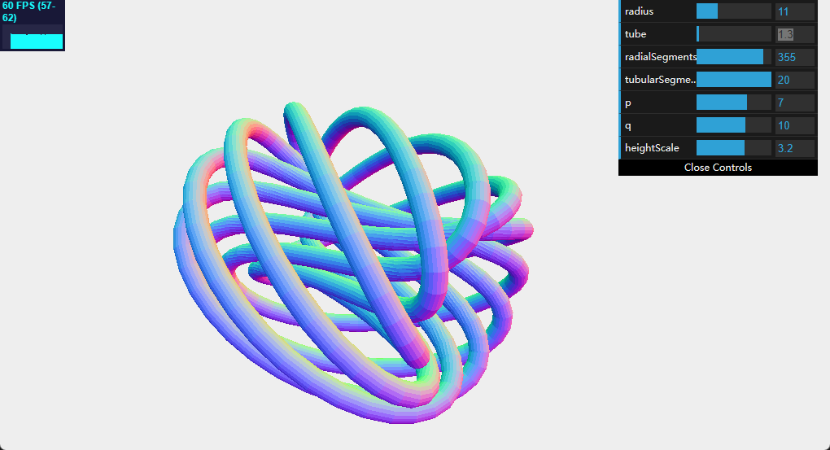The image size is (830, 450).
Task: Adjust the radialSegments slider
Action: coord(733,57)
